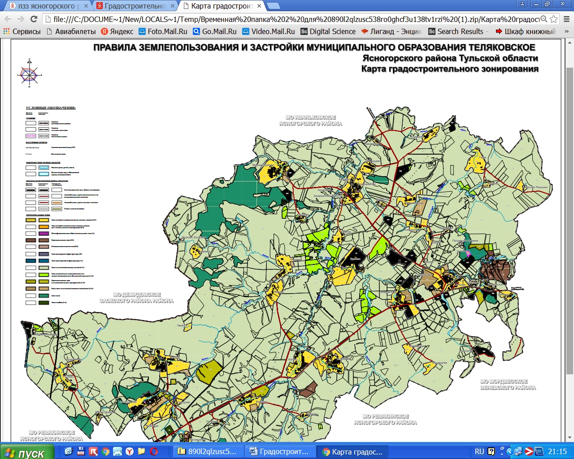Screen dimensions: 574x459
Task: Bookmark this page with the star icon
Action: pyautogui.click(x=554, y=19)
